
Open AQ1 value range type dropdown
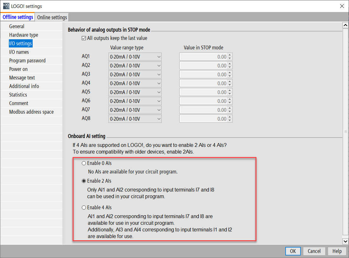pyautogui.click(x=135, y=57)
